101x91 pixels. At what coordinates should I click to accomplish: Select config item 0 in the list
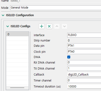point(17,34)
